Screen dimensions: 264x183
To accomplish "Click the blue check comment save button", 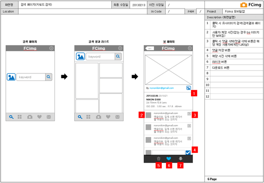I will 188,153.
